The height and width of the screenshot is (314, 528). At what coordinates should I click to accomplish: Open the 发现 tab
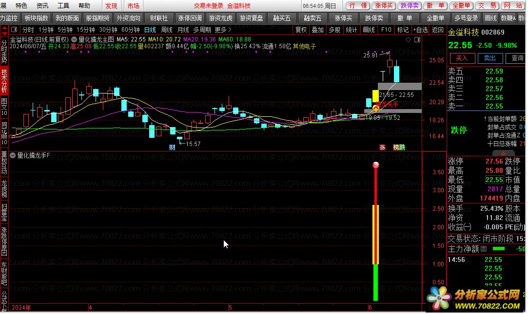(112, 6)
